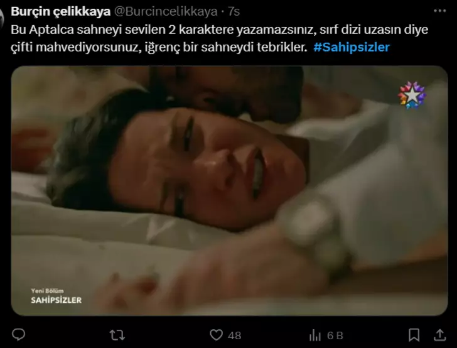Click text 'iğrenç bir sahneydi tebrikler'

pyautogui.click(x=226, y=47)
